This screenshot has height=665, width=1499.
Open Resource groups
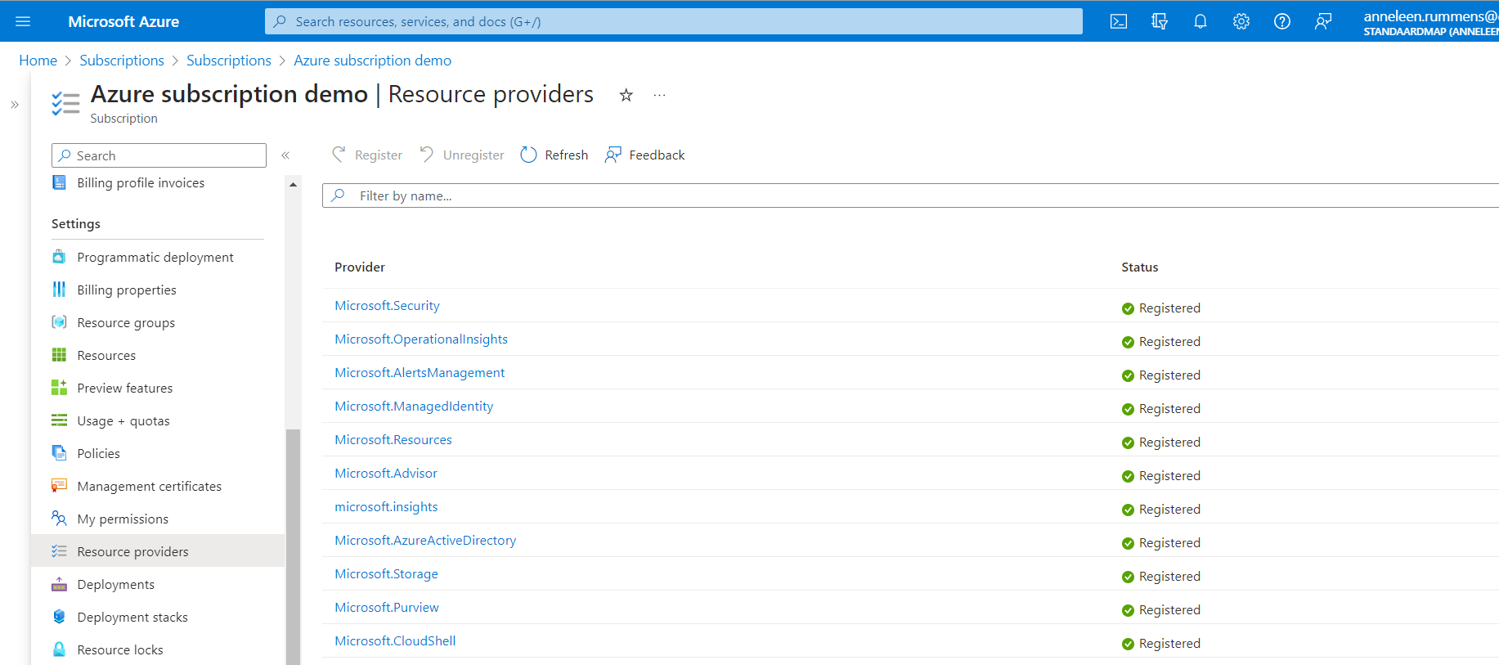click(x=126, y=322)
